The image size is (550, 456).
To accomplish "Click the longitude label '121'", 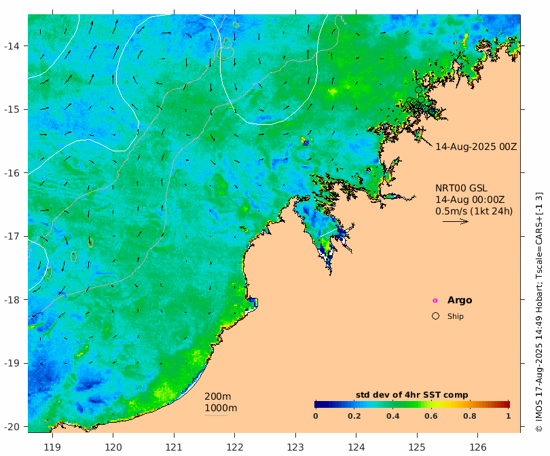I will coord(174,447).
